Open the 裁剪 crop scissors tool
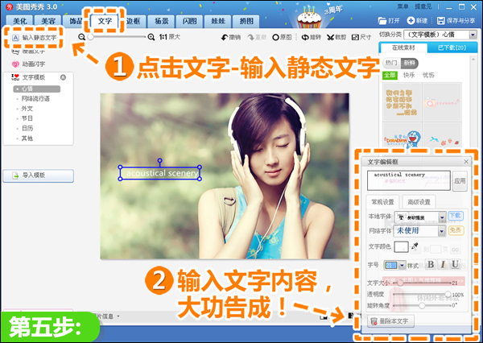This screenshot has height=343, width=483. pos(336,37)
